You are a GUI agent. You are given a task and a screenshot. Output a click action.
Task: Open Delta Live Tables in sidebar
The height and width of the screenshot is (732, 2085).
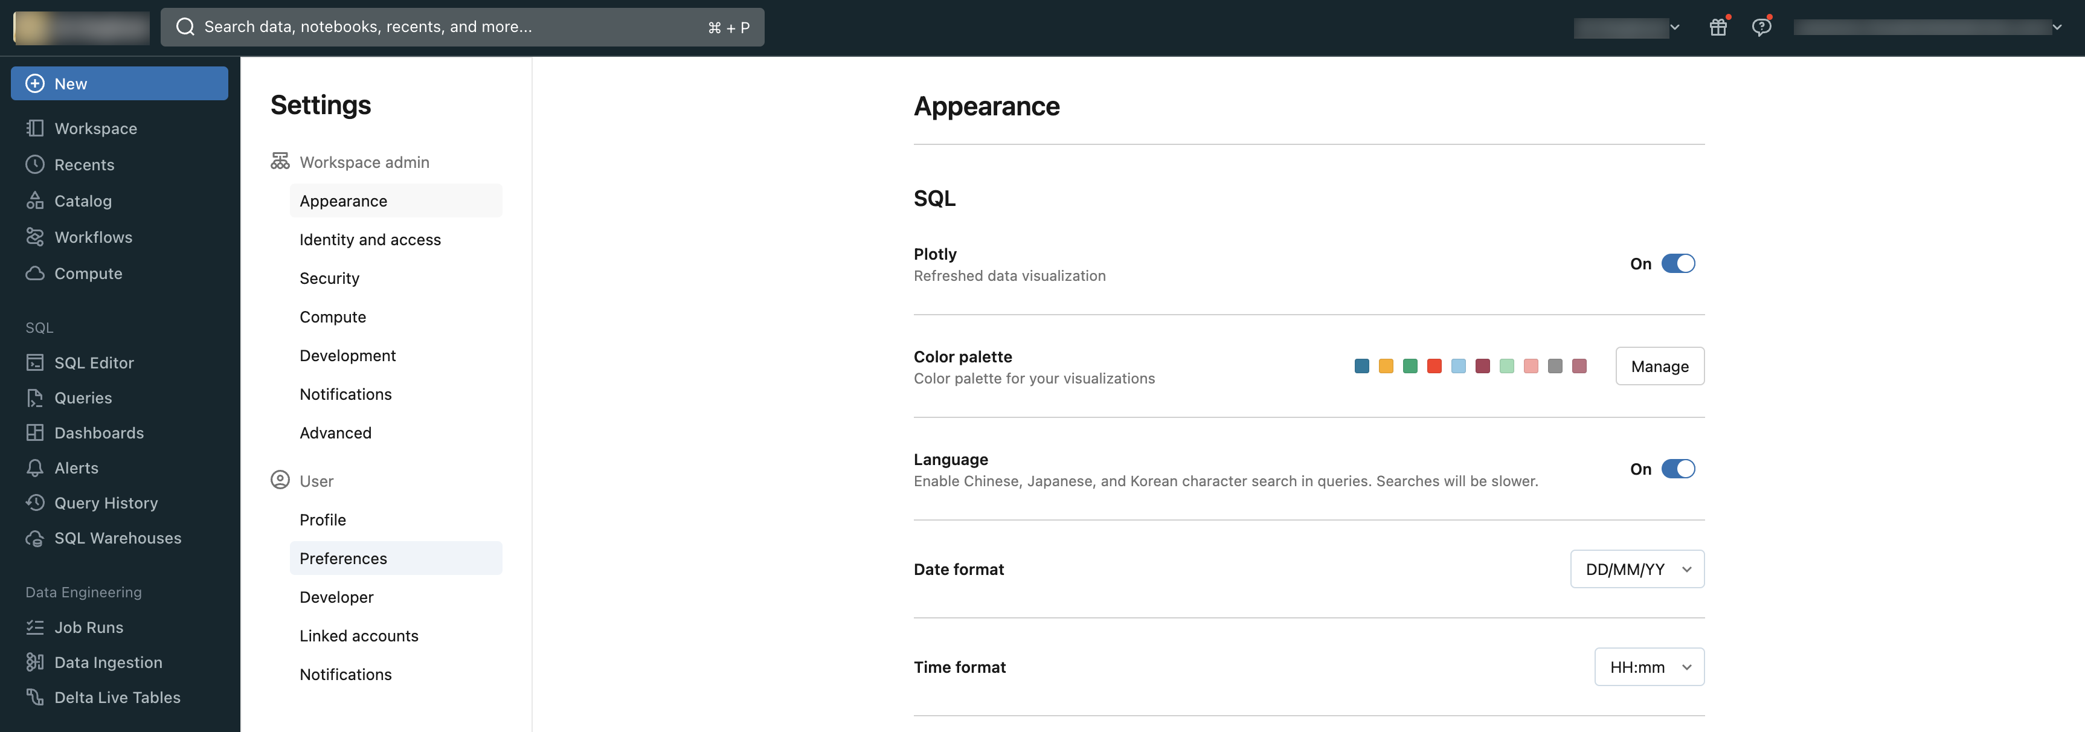pos(117,698)
